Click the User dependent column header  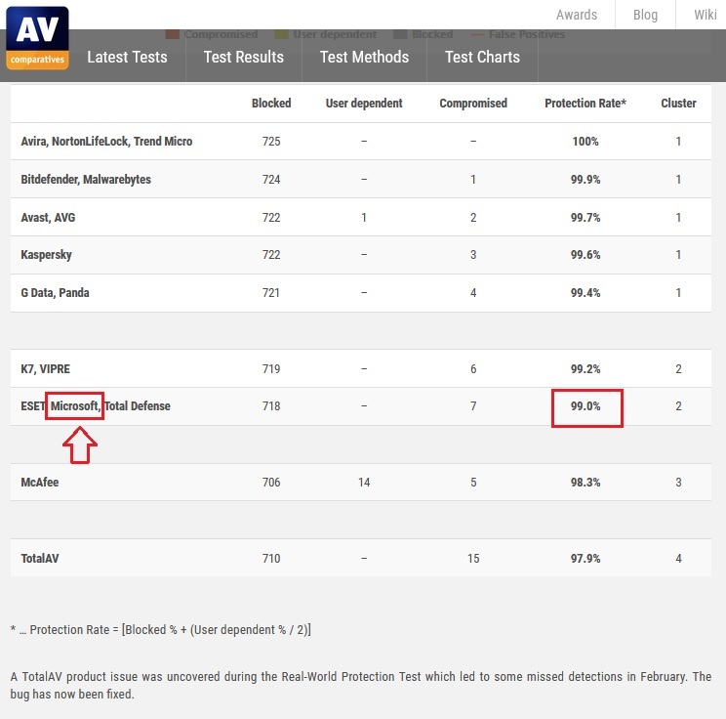tap(364, 104)
